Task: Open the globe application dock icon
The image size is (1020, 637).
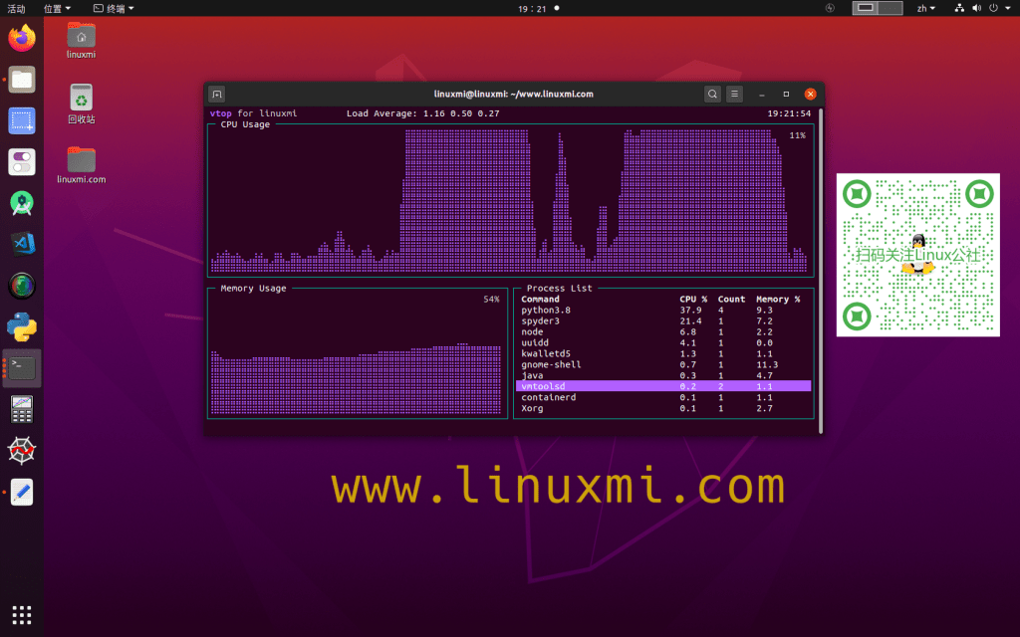Action: tap(22, 286)
